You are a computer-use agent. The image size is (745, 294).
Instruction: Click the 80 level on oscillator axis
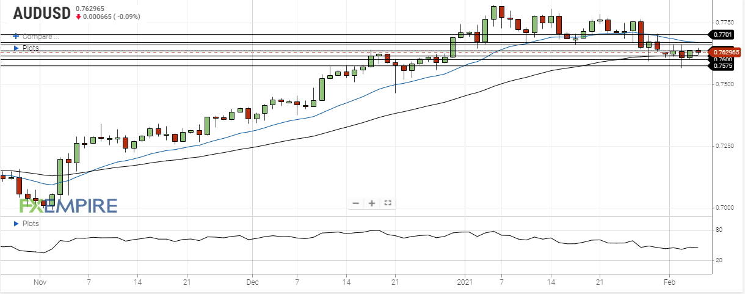point(719,230)
